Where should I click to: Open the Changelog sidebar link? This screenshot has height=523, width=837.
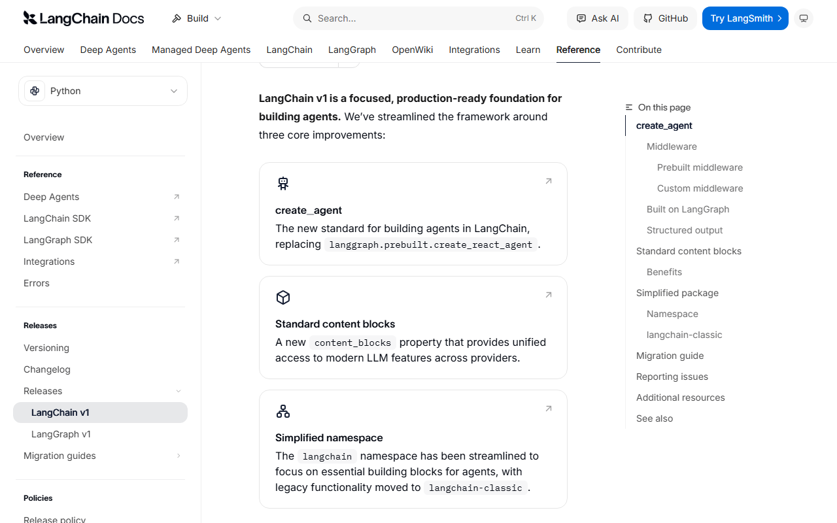[x=47, y=369]
